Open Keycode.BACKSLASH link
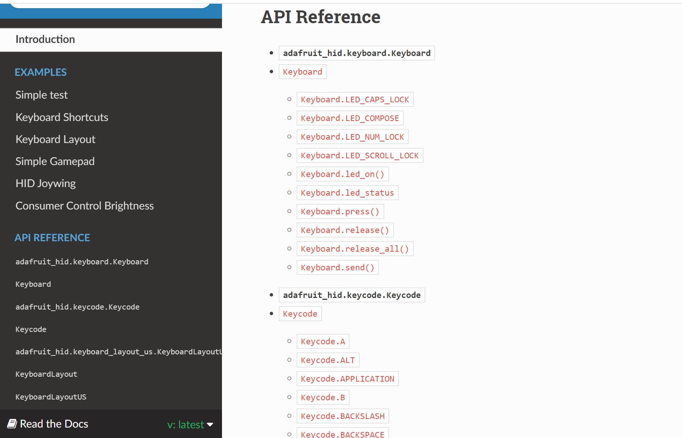 click(343, 416)
